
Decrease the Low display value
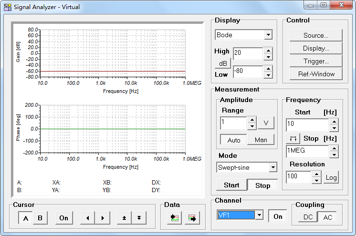[268, 75]
